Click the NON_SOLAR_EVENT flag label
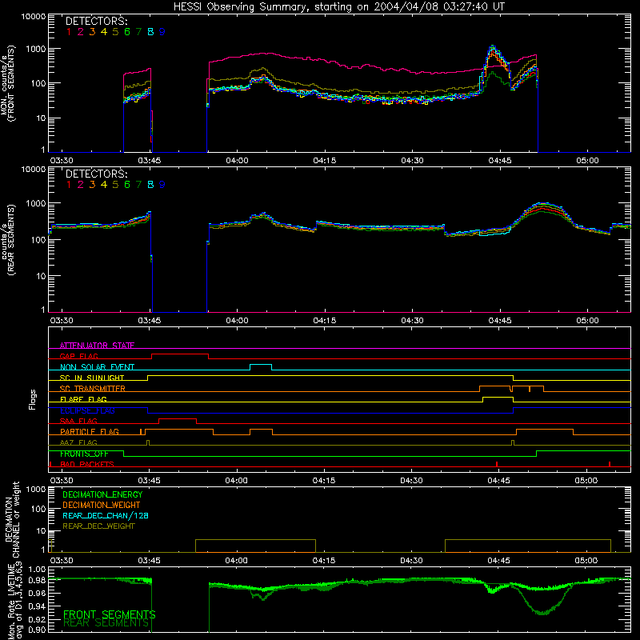This screenshot has width=640, height=640. 97,367
